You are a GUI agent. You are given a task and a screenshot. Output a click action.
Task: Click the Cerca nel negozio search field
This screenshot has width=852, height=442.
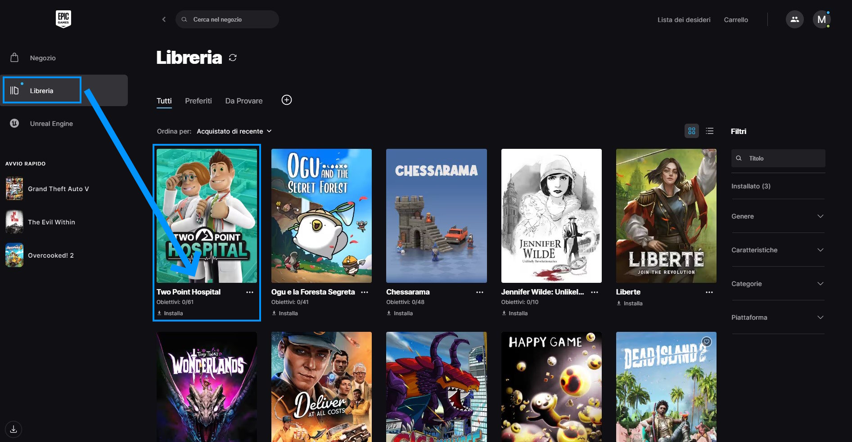pos(227,19)
